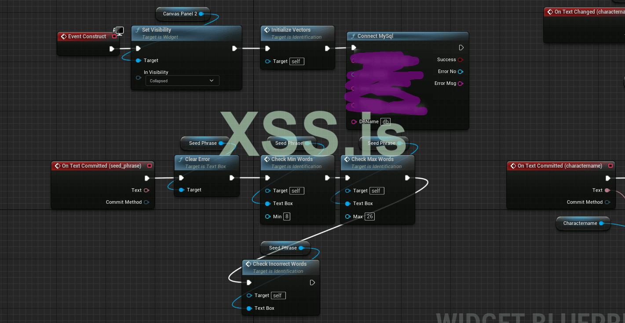Click the Initialize Vectors exec input pin
625x323 pixels.
click(x=267, y=48)
